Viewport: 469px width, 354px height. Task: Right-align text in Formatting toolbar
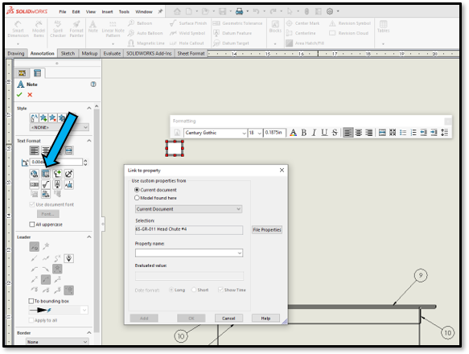[x=369, y=133]
